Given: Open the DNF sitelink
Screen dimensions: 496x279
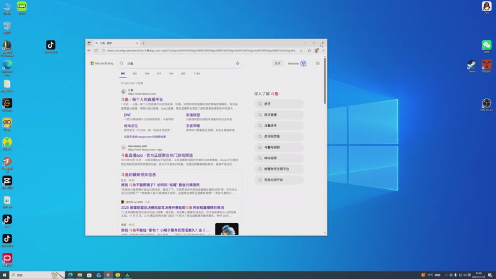Looking at the screenshot, I should (x=128, y=115).
